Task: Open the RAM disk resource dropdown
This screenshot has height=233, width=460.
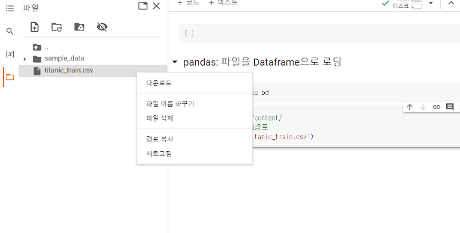Action: 431,3
